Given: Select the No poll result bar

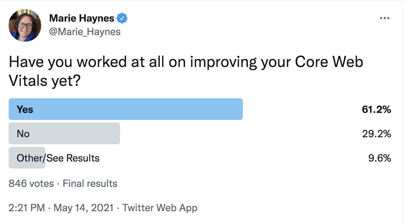Looking at the screenshot, I should tap(64, 133).
